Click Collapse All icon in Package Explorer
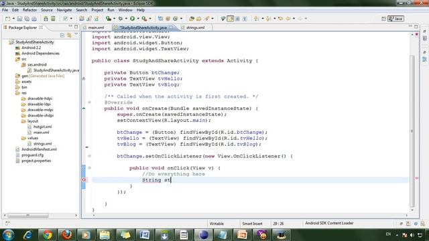 pos(62,35)
